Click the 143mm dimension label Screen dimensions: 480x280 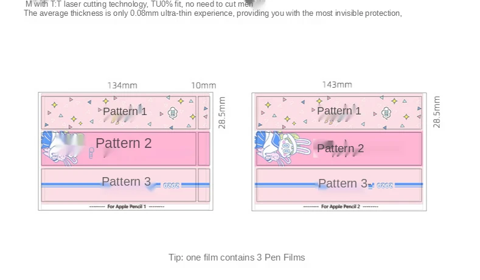tap(337, 85)
